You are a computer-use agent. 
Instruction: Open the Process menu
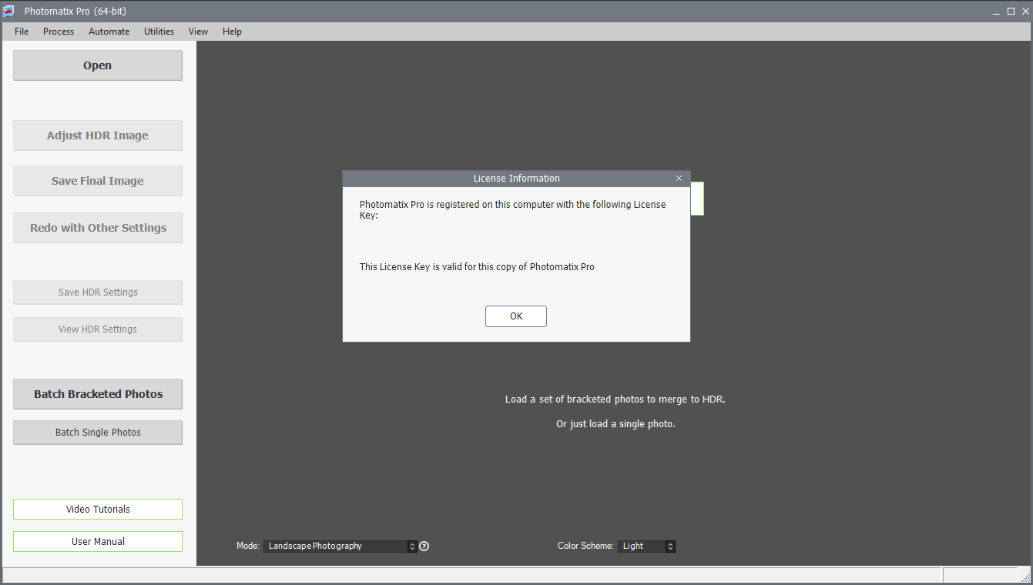click(59, 32)
